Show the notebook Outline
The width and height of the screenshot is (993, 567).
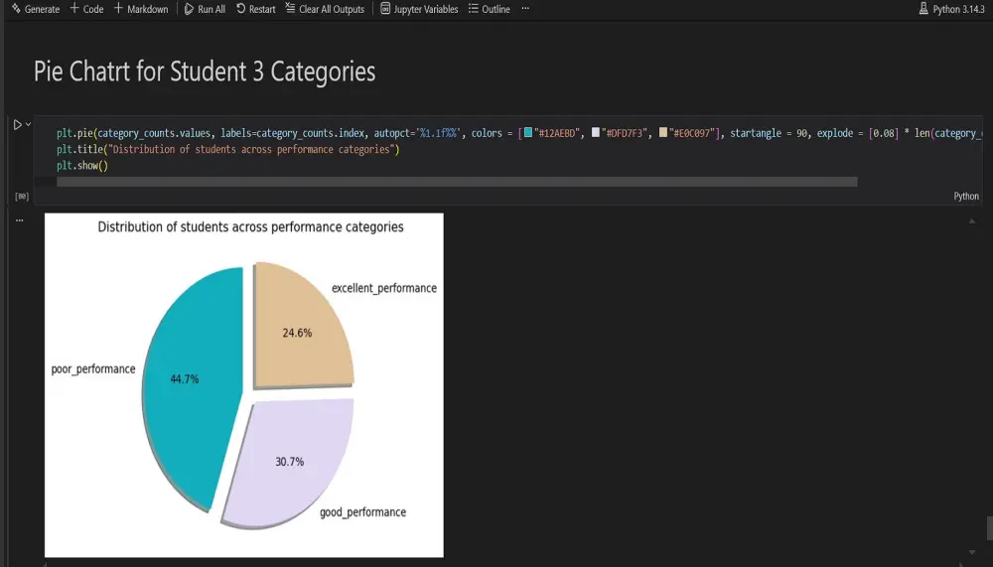click(489, 9)
